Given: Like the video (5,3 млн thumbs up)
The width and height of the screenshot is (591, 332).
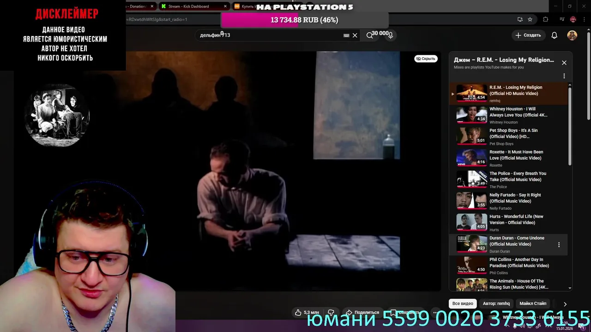Looking at the screenshot, I should tap(307, 313).
